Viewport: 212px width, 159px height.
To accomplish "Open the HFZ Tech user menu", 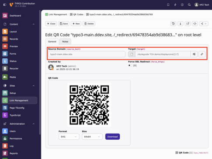I will (202, 5).
